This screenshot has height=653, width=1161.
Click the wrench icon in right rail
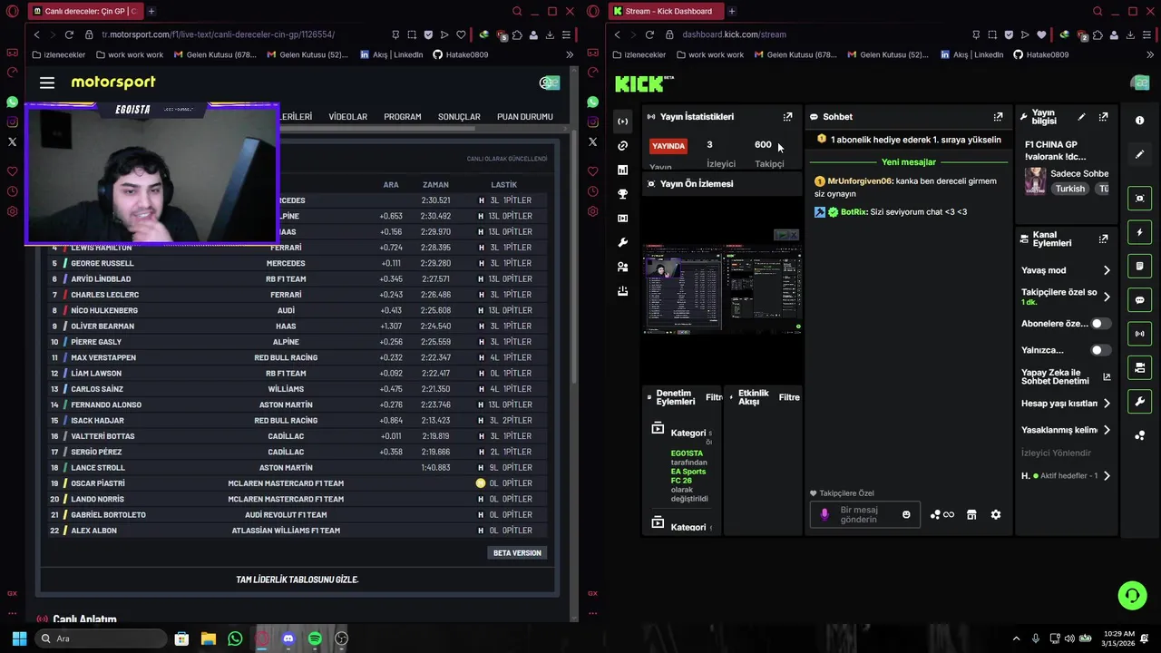tap(1140, 402)
